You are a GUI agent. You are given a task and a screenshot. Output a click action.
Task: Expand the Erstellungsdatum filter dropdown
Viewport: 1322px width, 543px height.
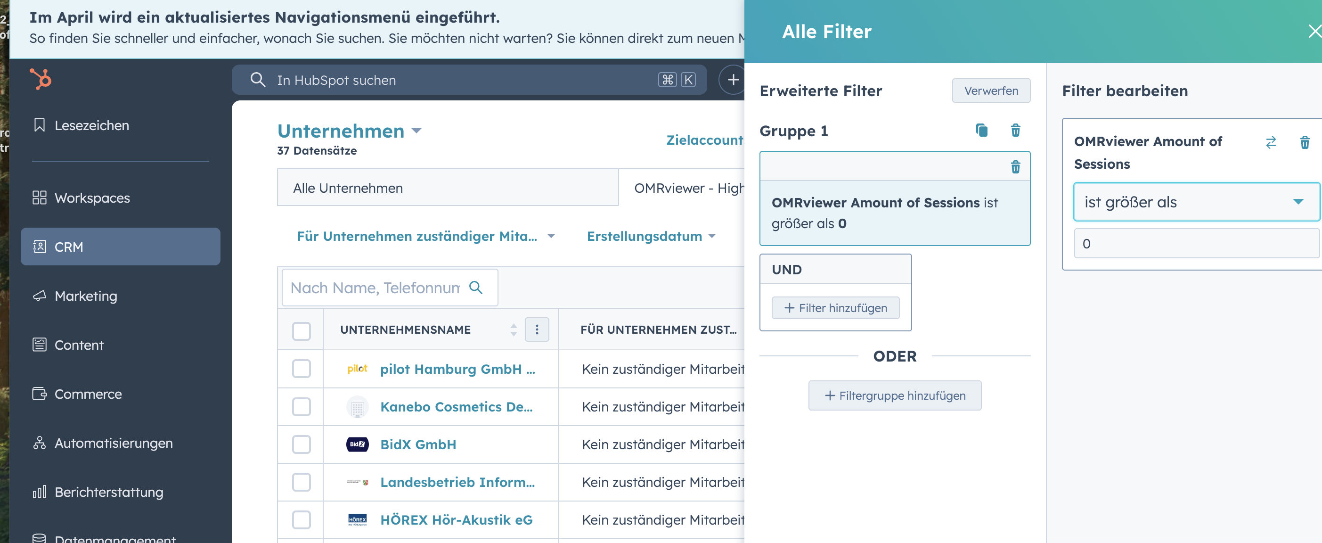[651, 236]
